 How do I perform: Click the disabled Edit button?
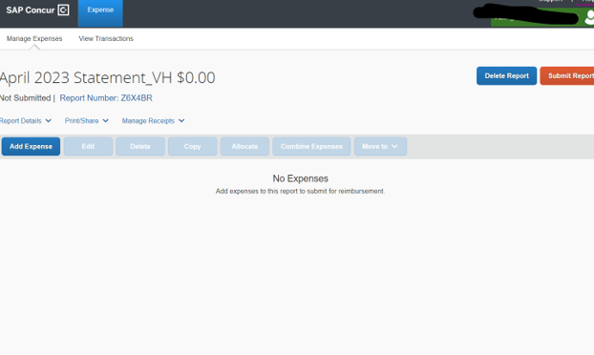coord(88,146)
